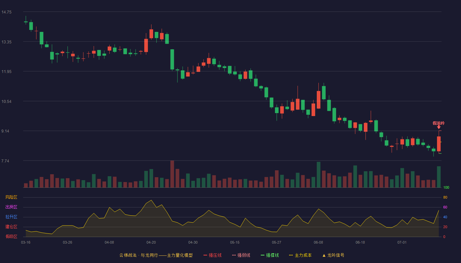Click the 06-18 date label
Image resolution: width=461 pixels, height=263 pixels.
pyautogui.click(x=360, y=242)
